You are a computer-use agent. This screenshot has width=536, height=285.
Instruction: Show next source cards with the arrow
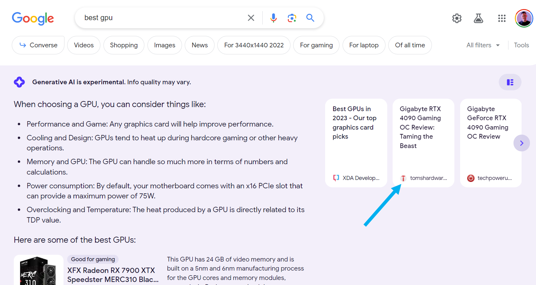pos(522,143)
